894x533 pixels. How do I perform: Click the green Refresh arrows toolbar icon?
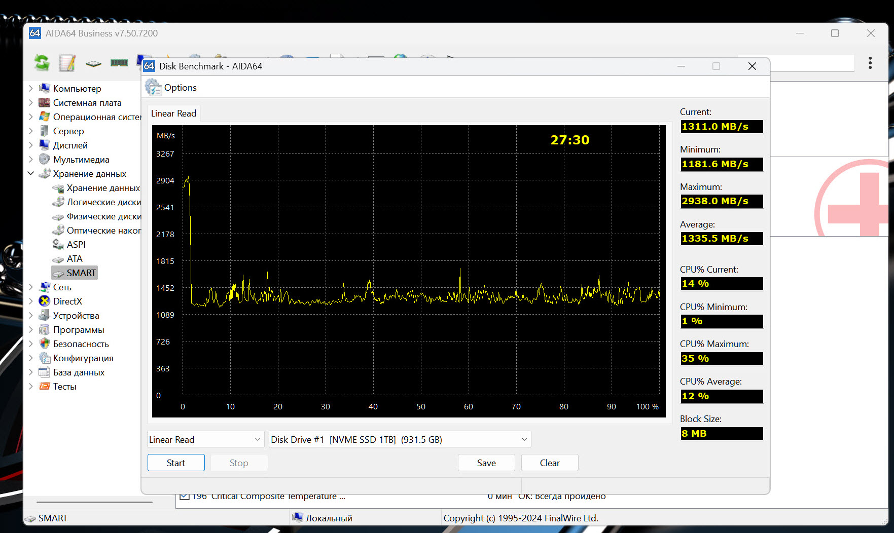click(42, 63)
